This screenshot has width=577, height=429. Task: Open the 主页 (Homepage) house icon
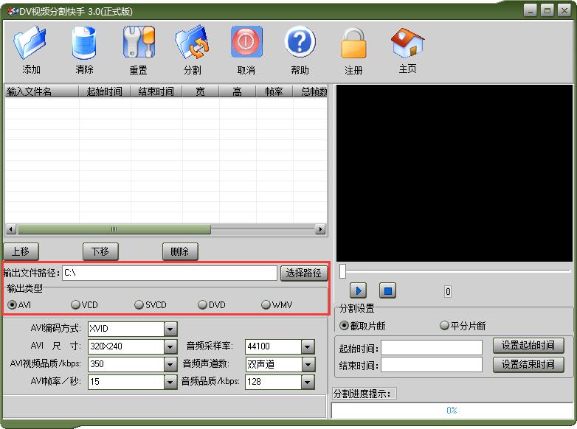tap(407, 43)
